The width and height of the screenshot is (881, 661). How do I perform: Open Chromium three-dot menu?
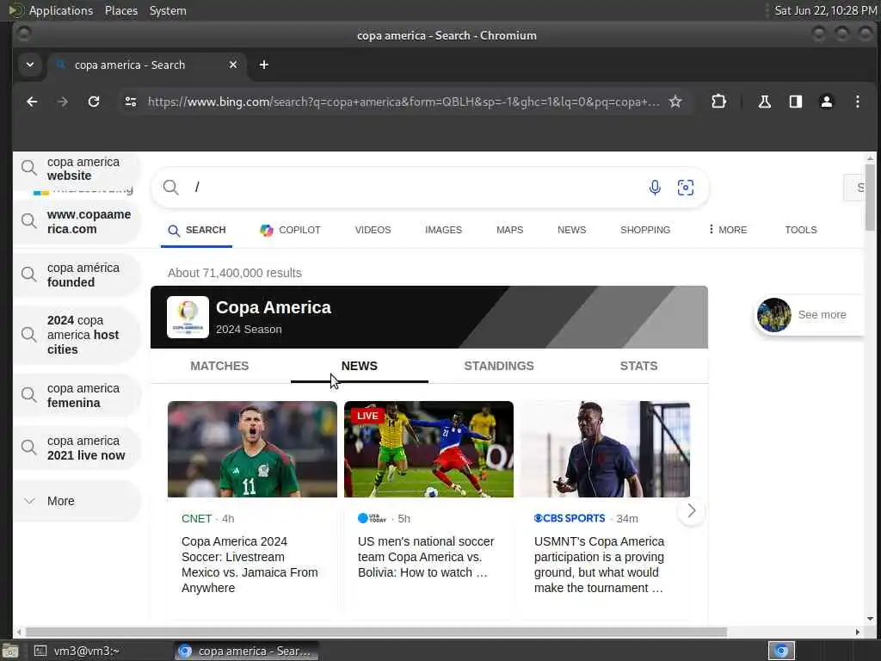[x=858, y=102]
